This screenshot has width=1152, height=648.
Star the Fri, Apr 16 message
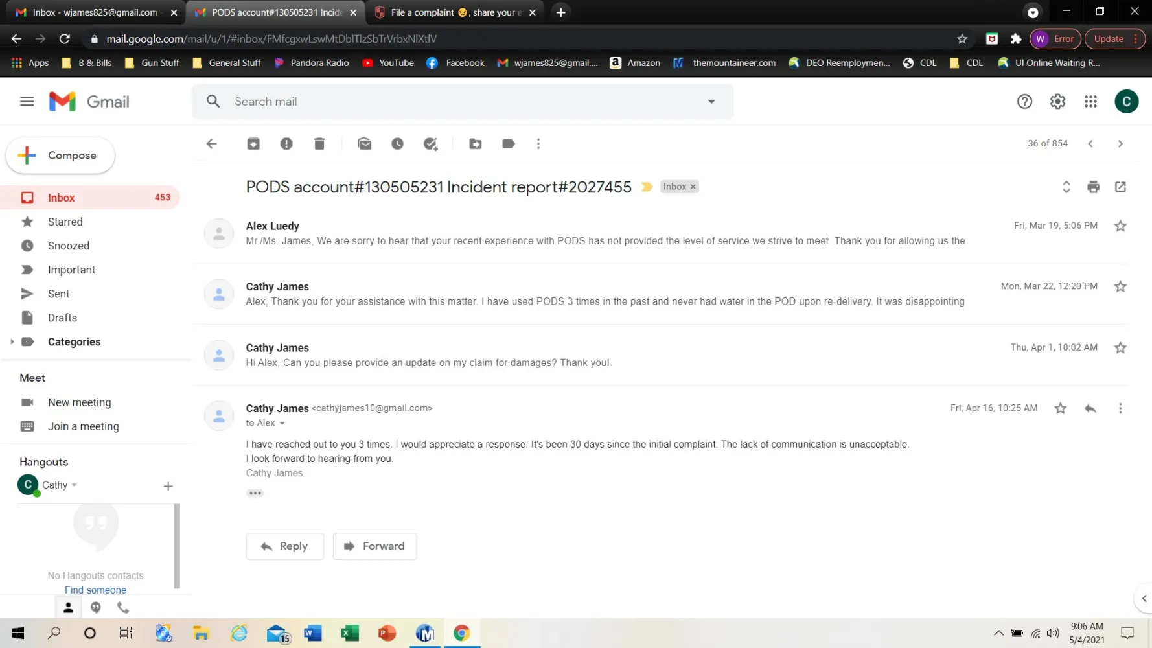pos(1060,408)
